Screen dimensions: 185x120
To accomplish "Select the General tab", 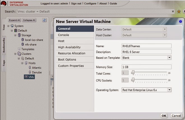I will (75, 29).
